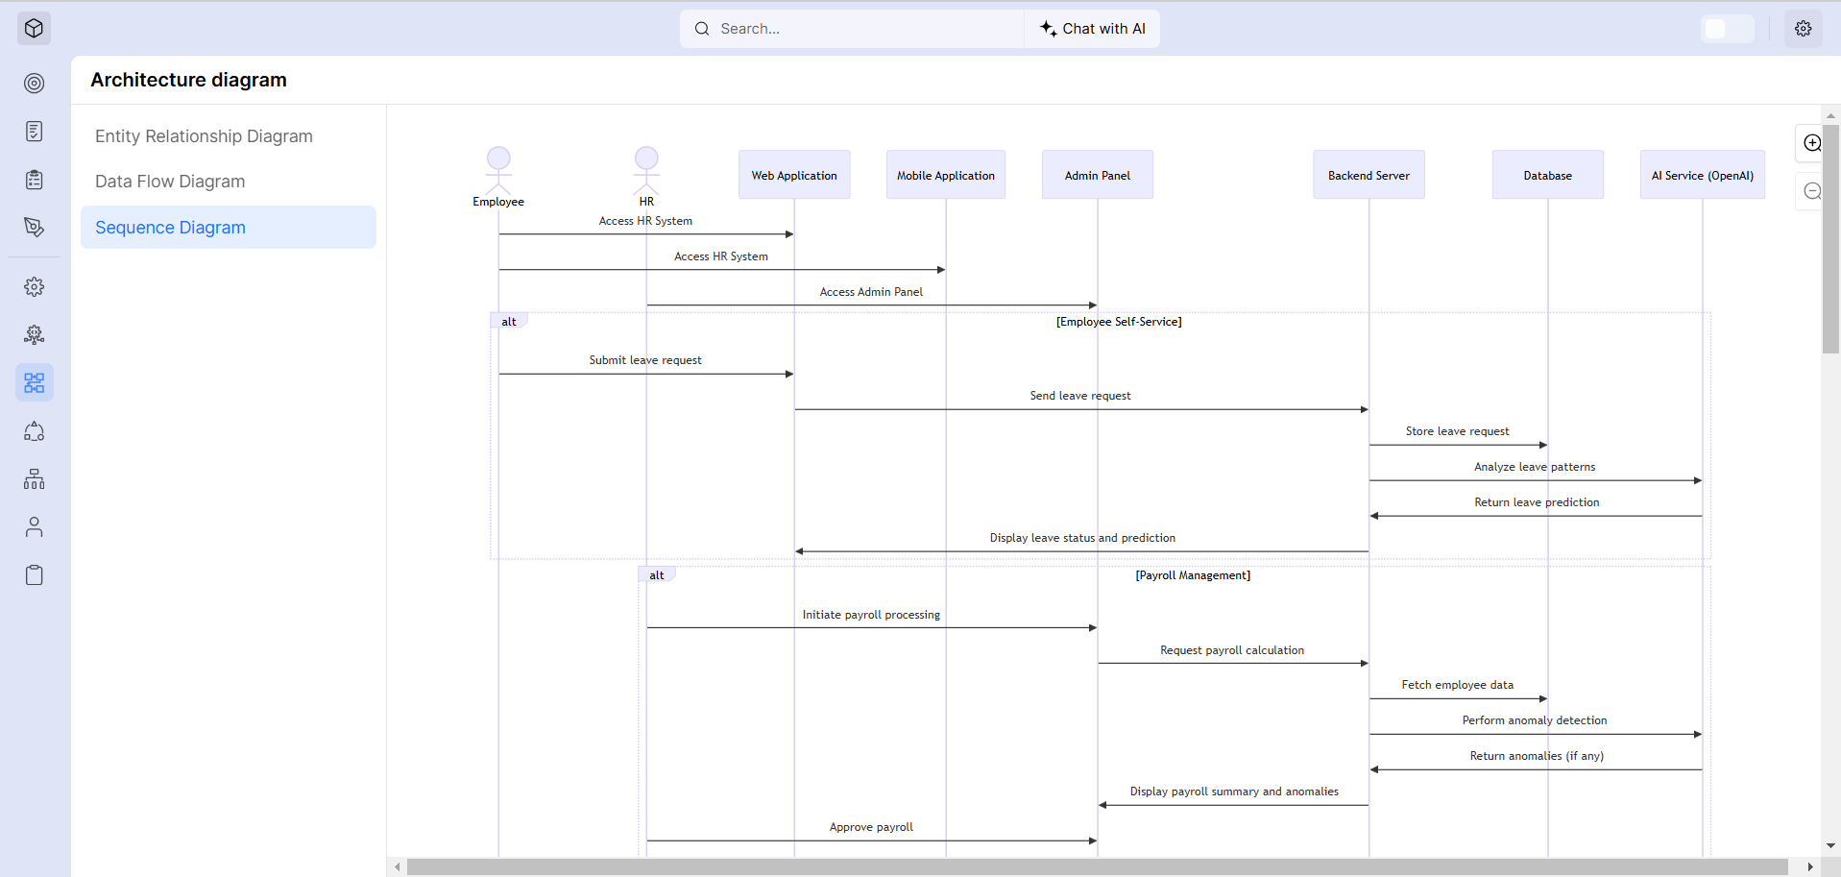
Task: Click 'Display payroll summary and anomalies' message
Action: click(x=1234, y=792)
